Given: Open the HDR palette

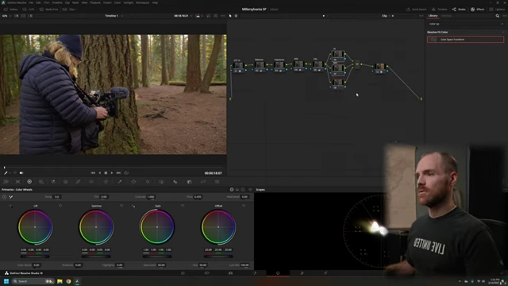Looking at the screenshot, I should [x=41, y=182].
